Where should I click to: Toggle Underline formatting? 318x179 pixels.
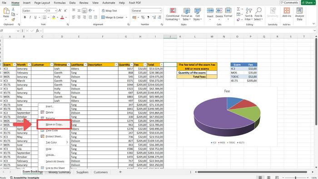pyautogui.click(x=35, y=17)
